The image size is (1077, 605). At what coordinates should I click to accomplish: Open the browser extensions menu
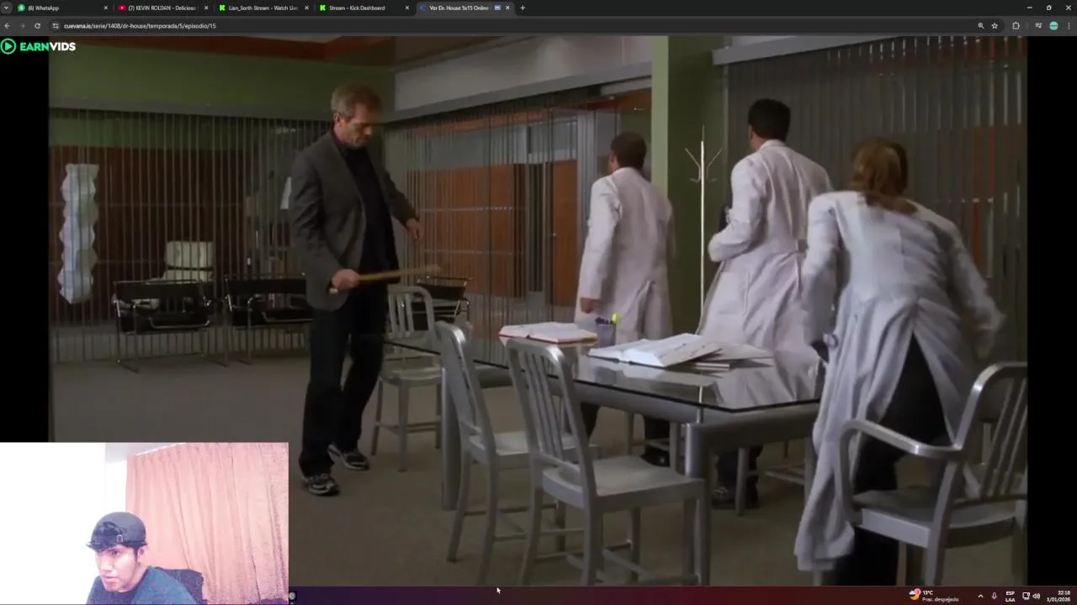pyautogui.click(x=1016, y=26)
